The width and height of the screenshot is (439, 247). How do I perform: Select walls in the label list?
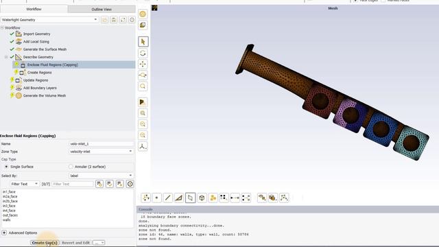click(6, 220)
